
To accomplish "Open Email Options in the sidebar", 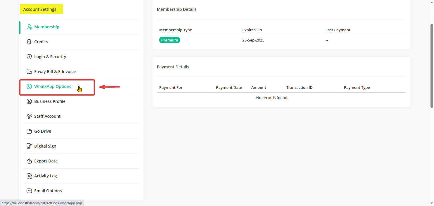I will (x=48, y=191).
